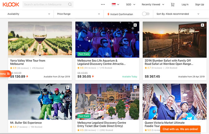
Task: Open the Recently Viewed dropdown
Action: point(153,5)
